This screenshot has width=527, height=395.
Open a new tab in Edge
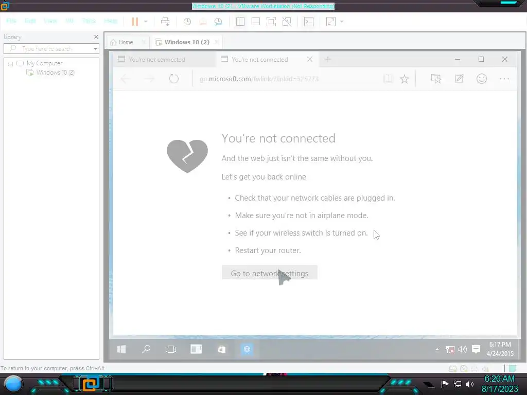pyautogui.click(x=327, y=60)
